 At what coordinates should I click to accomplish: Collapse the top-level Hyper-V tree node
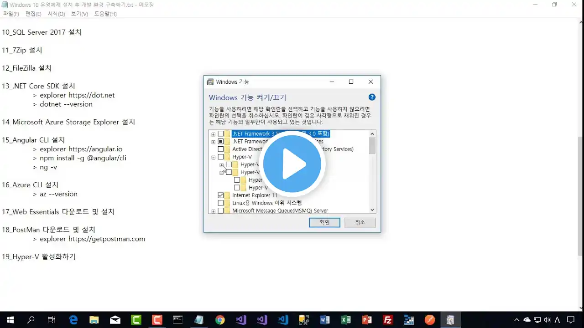point(213,157)
